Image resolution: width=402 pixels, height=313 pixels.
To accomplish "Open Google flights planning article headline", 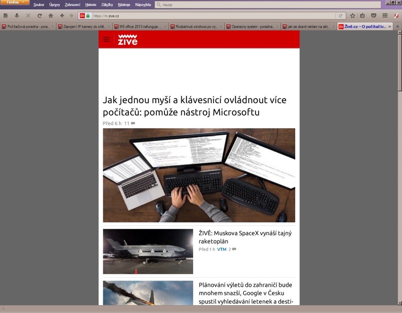I will tap(246, 293).
